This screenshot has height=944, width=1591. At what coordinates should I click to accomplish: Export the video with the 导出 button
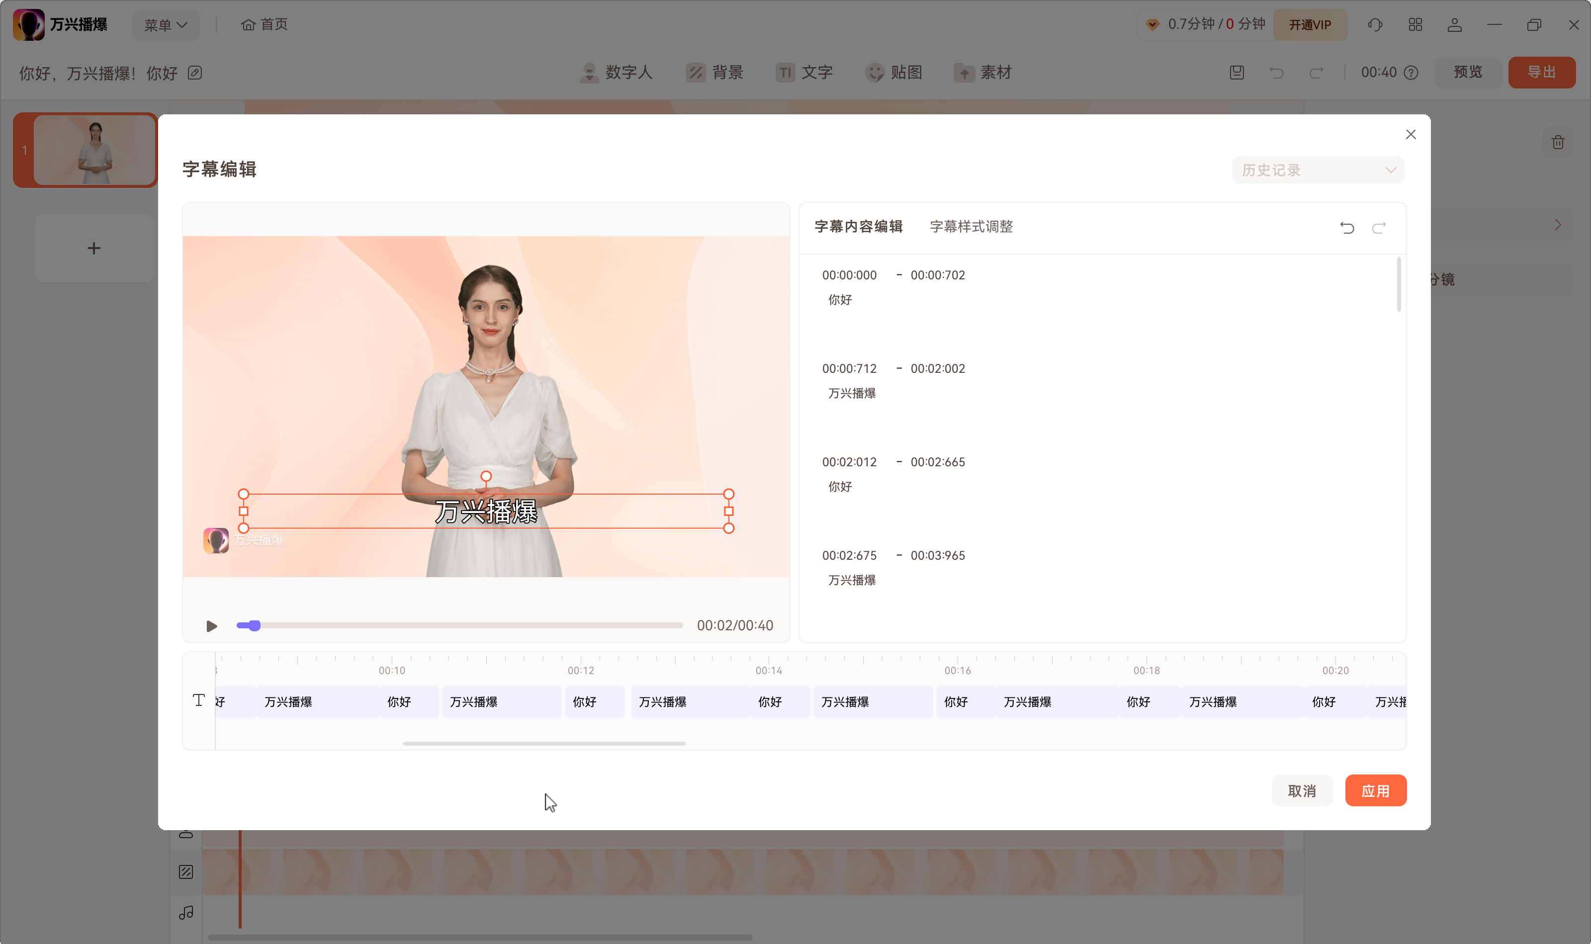(x=1541, y=72)
